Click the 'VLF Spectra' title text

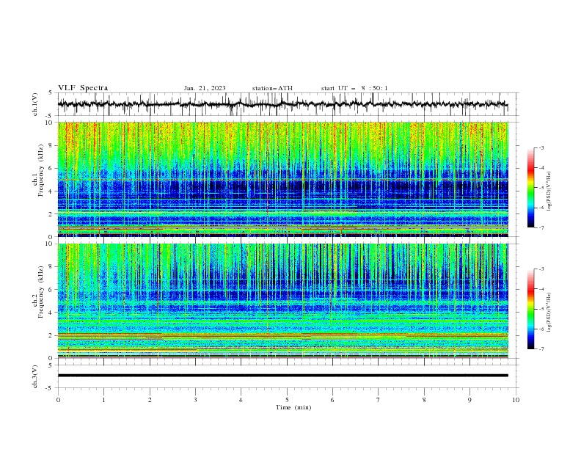point(83,88)
